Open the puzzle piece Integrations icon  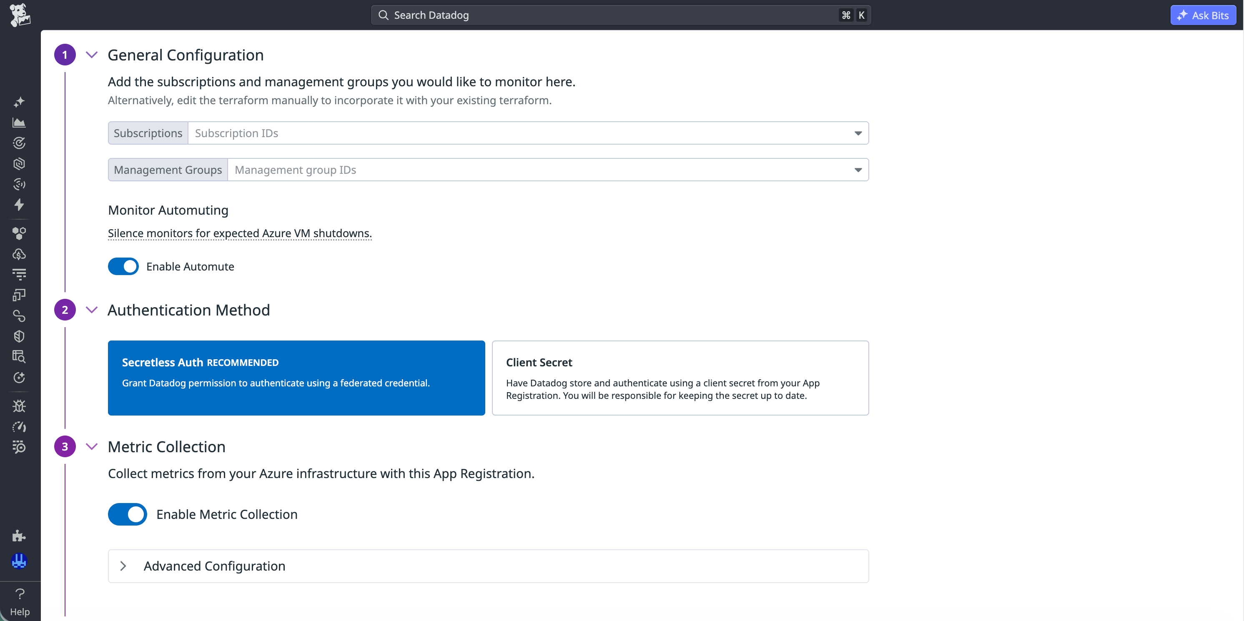(19, 536)
